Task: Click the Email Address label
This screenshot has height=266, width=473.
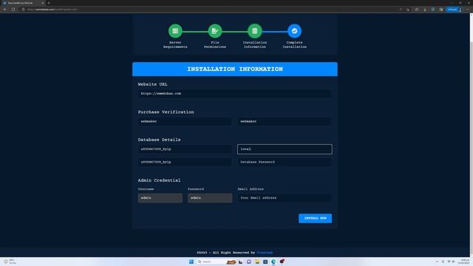Action: (251, 189)
